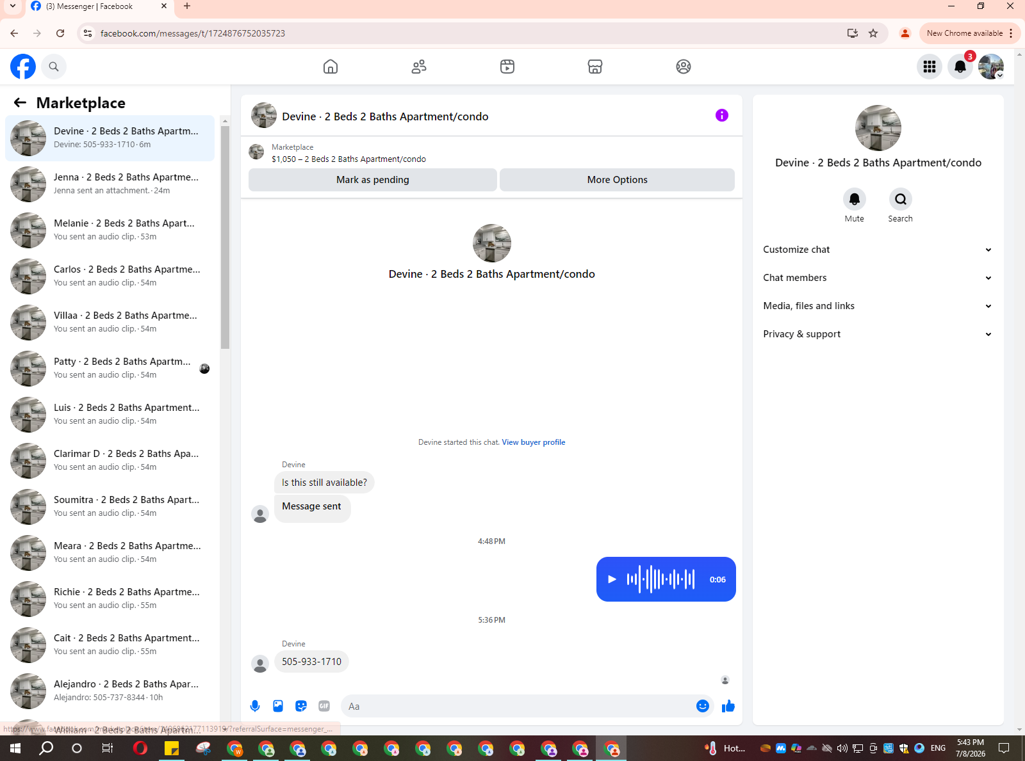This screenshot has height=761, width=1025.
Task: View site information icon in address bar
Action: tap(88, 33)
